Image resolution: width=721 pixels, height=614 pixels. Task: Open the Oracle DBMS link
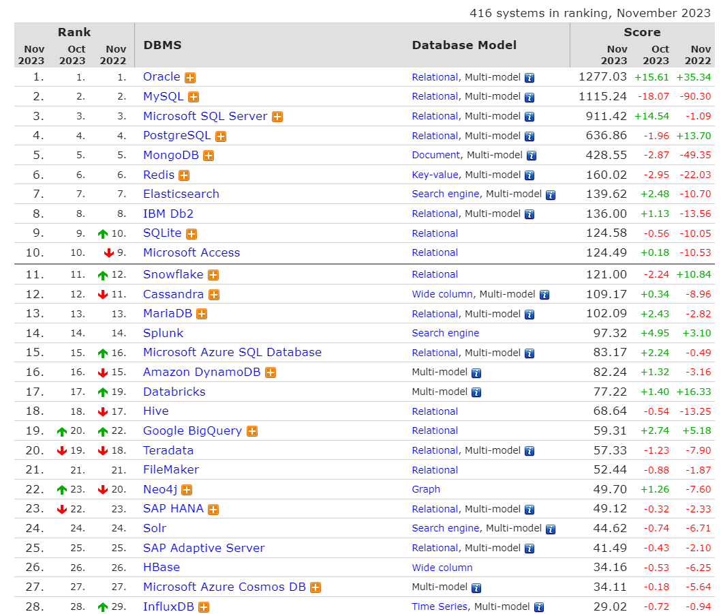pos(162,77)
